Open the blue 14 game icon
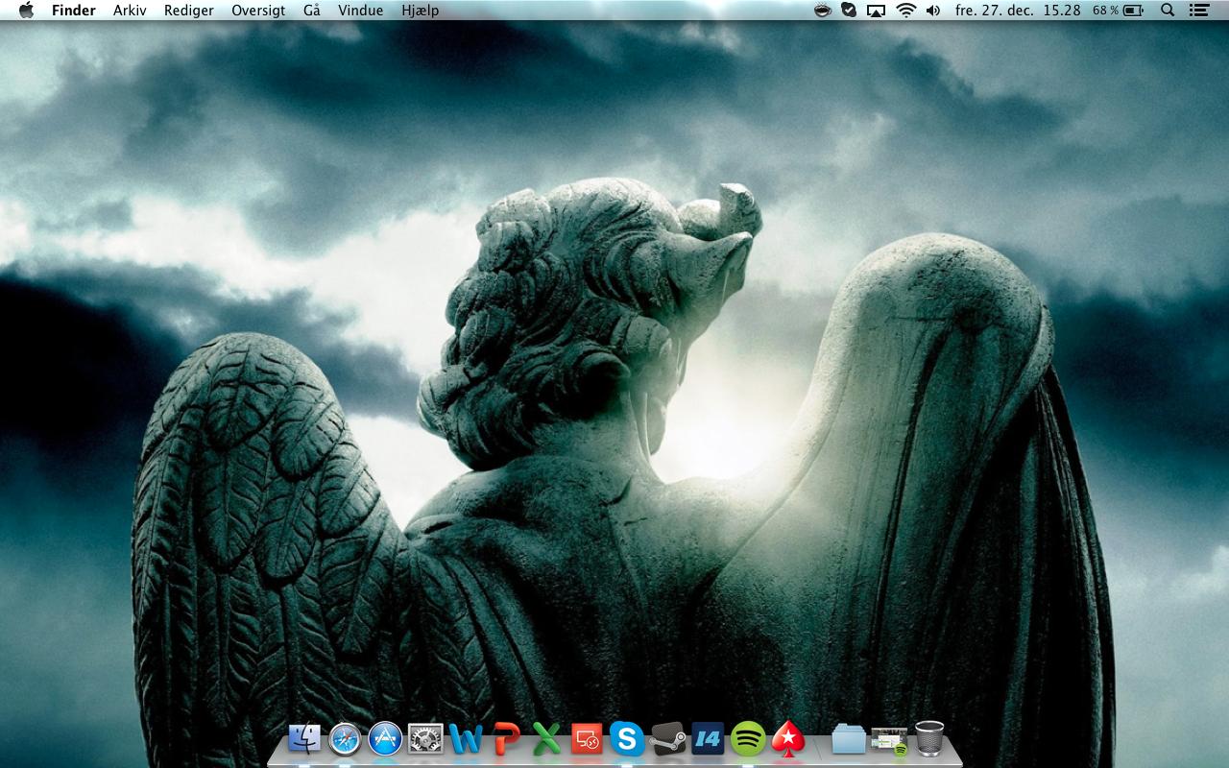 tap(708, 738)
